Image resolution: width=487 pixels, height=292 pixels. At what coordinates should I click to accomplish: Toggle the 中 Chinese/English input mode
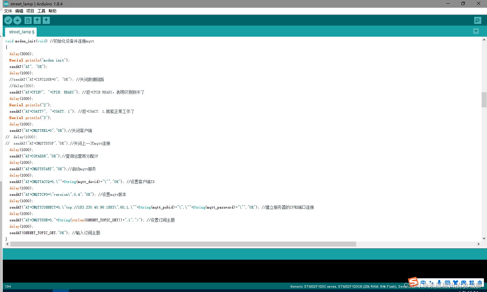[x=423, y=283]
